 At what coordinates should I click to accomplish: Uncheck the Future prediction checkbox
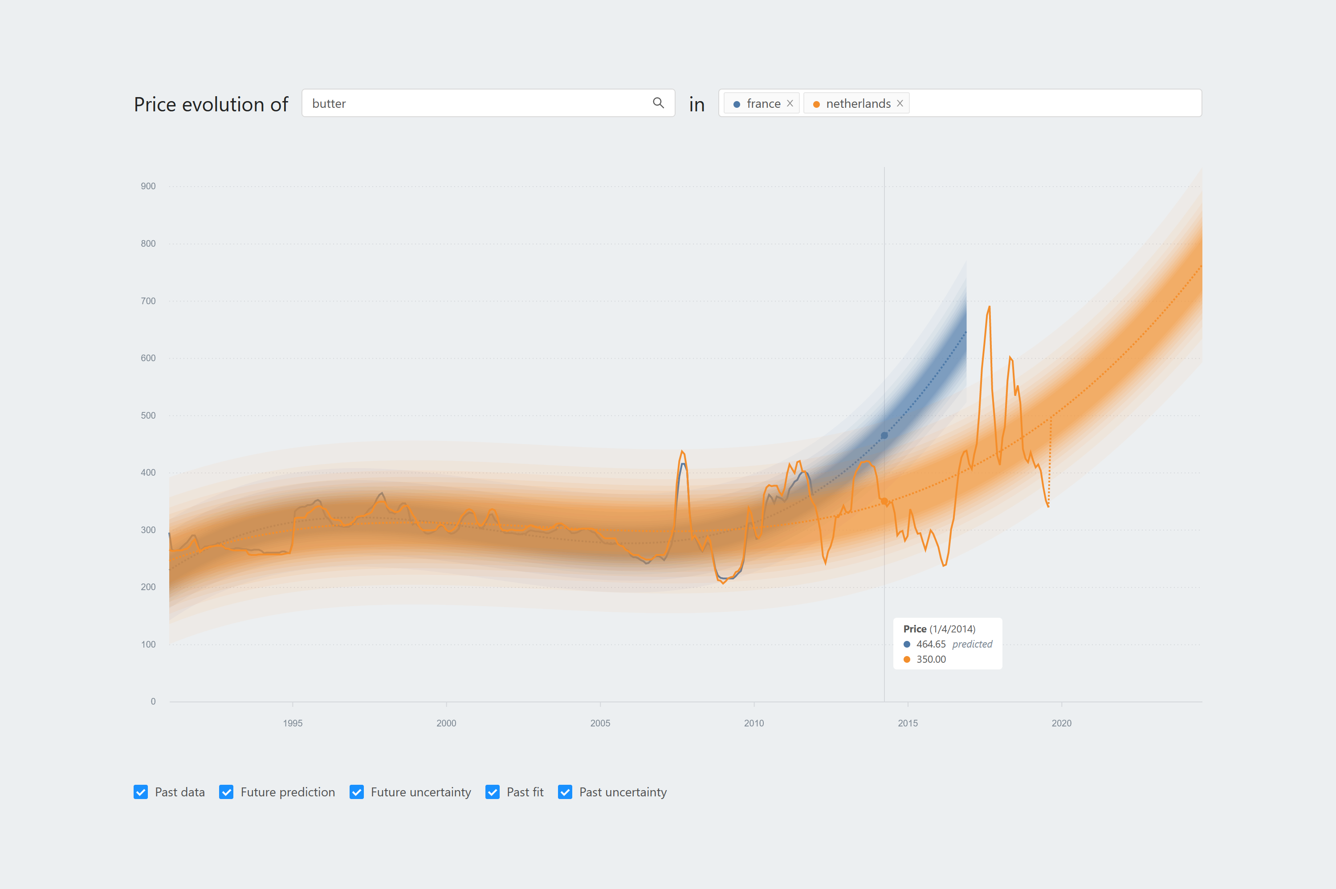pyautogui.click(x=226, y=792)
